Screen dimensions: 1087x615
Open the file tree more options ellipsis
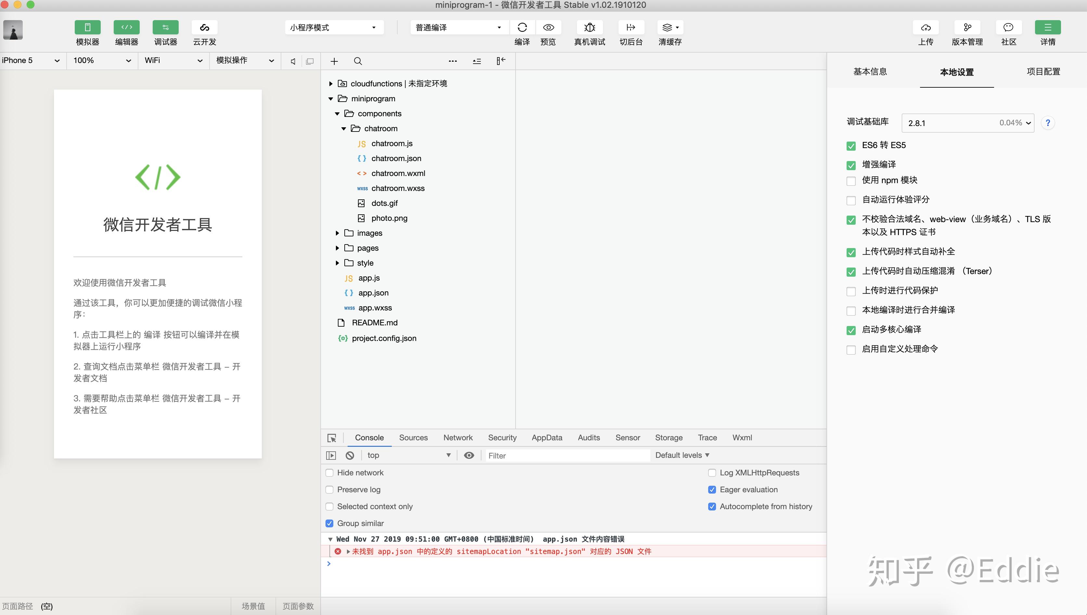(x=453, y=61)
